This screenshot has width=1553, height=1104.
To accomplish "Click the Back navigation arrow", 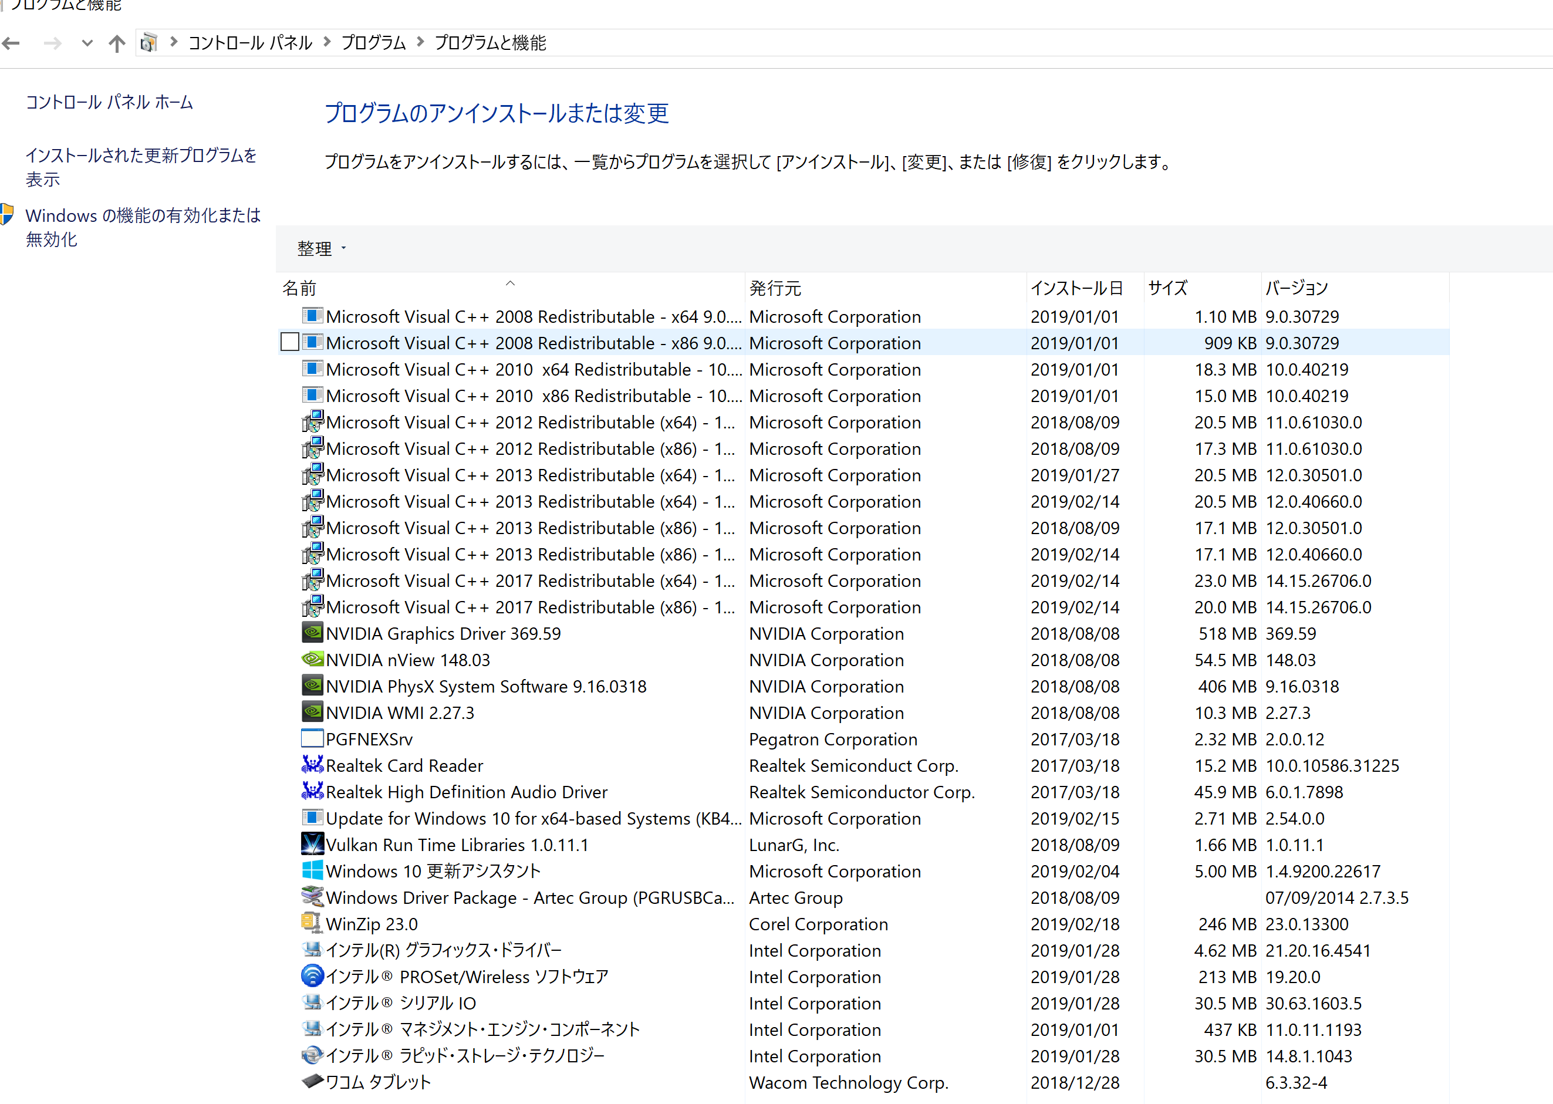I will 11,43.
